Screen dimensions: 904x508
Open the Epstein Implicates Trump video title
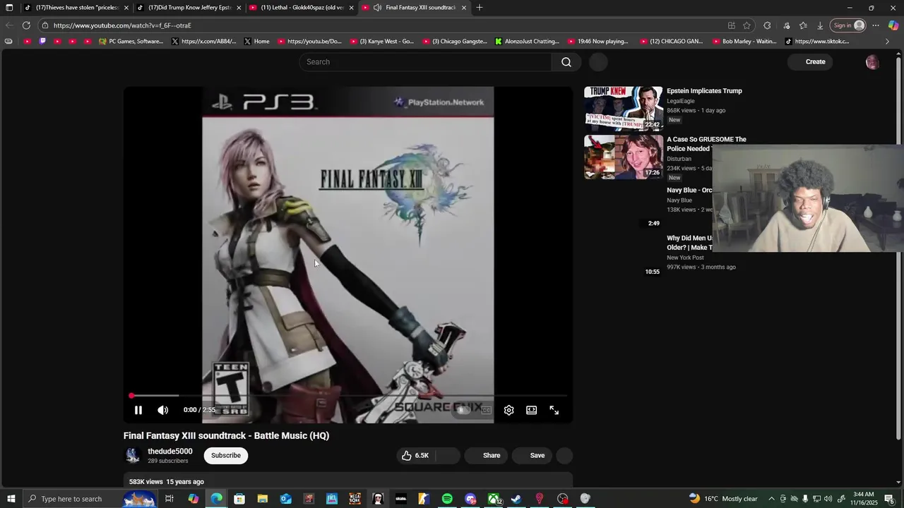pyautogui.click(x=704, y=91)
